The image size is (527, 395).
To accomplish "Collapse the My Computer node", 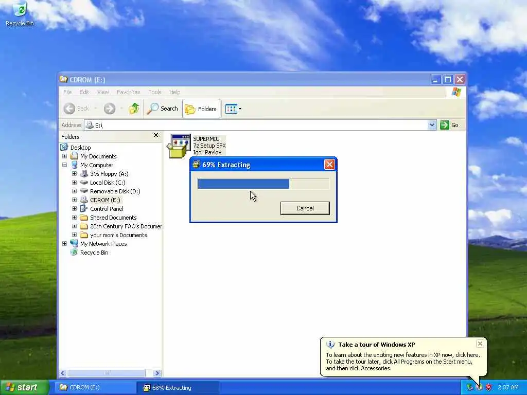I will [64, 165].
